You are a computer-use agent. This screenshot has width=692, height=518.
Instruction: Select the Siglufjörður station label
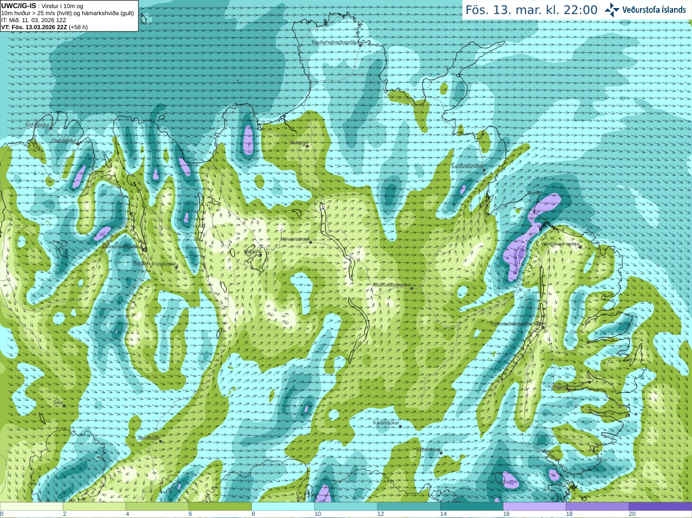tap(37, 125)
